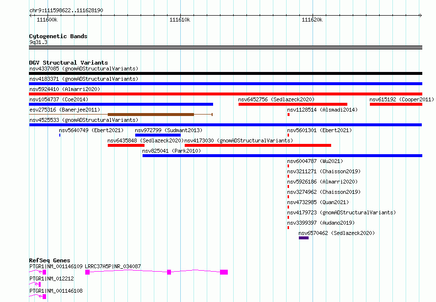Click the 111610k ruler label
Screen dimensions: 436x302
[180, 20]
